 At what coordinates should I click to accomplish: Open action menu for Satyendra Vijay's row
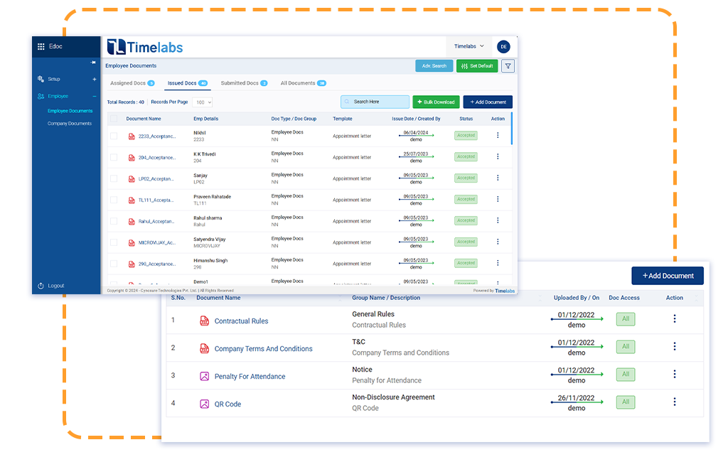click(x=498, y=242)
